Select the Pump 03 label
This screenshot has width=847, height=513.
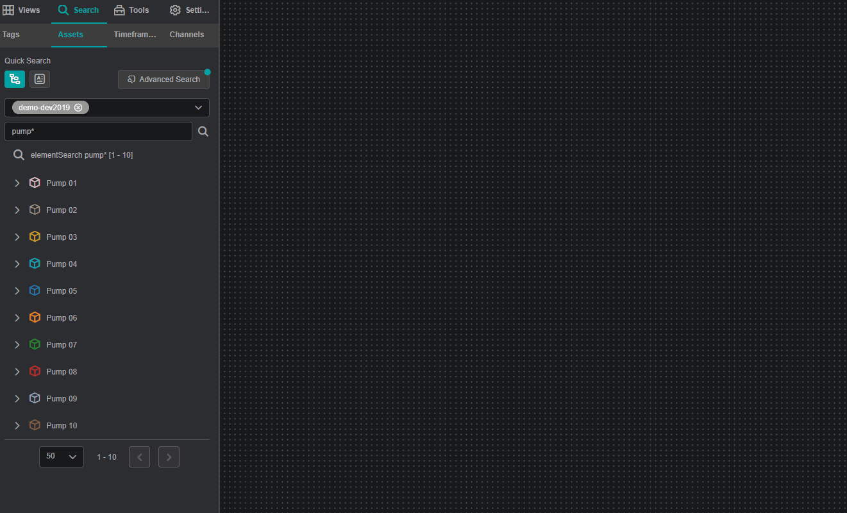point(62,237)
